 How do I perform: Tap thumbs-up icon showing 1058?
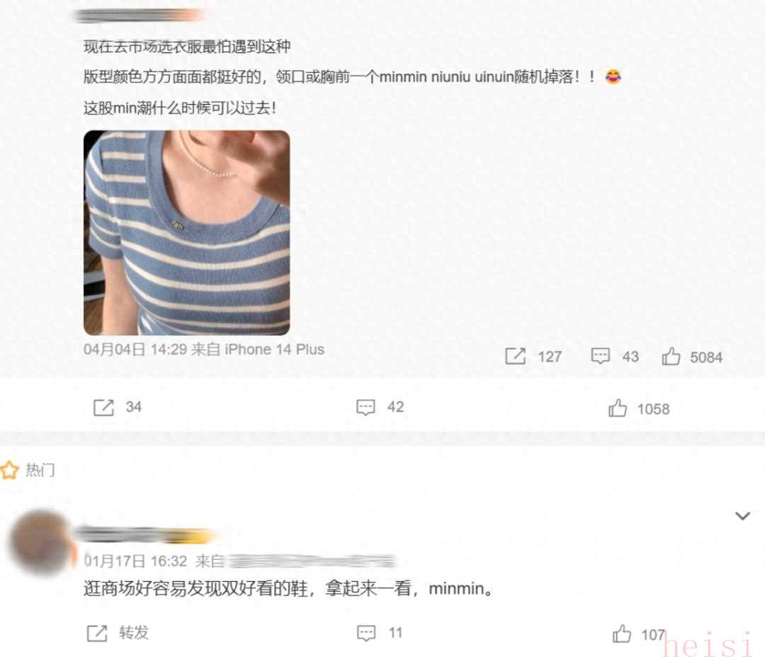point(617,408)
